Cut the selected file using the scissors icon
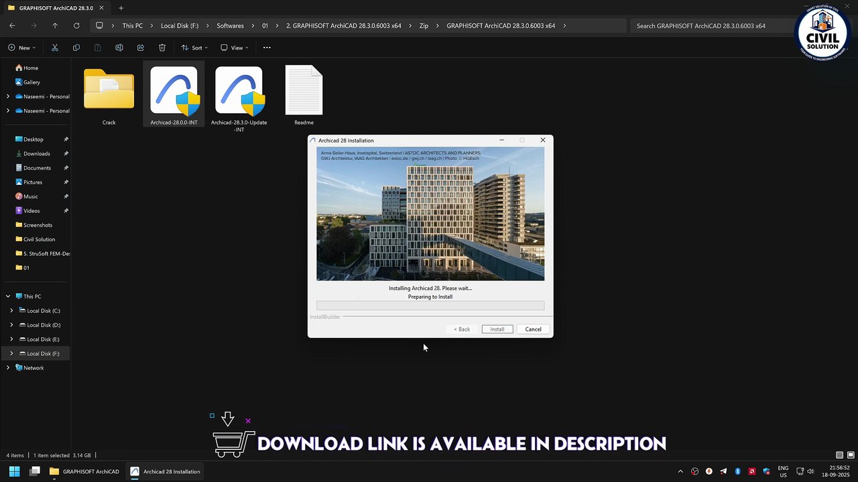Screen dimensions: 858x482 click(55, 48)
